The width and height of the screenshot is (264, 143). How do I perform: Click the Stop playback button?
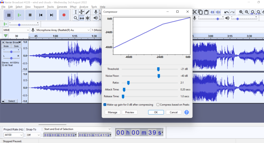coord(30,15)
